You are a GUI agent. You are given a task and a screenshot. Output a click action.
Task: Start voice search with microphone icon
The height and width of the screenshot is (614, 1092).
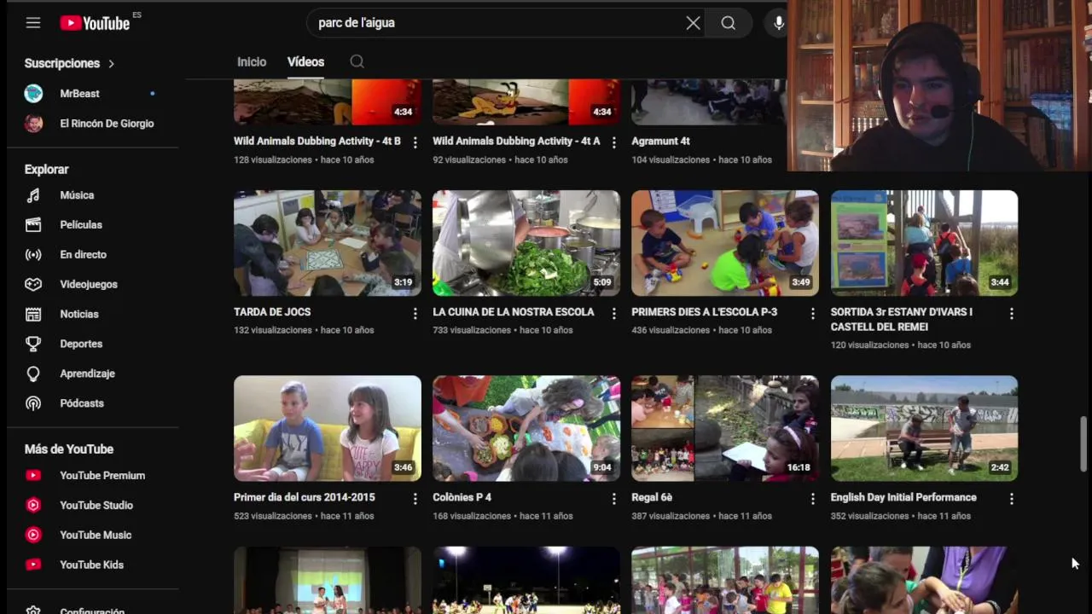[x=778, y=23]
